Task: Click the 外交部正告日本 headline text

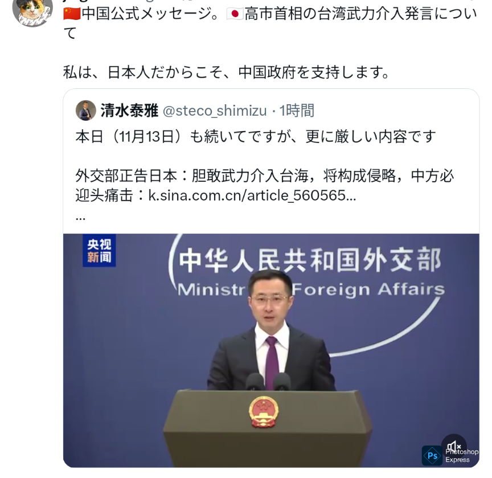Action: click(126, 175)
